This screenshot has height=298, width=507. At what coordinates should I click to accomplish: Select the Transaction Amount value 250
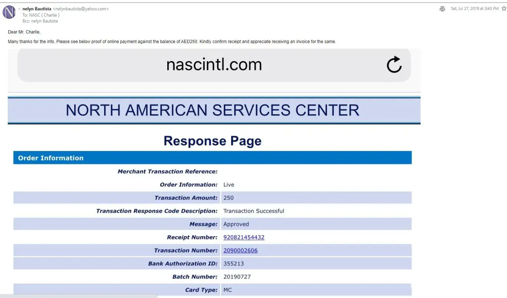click(229, 198)
